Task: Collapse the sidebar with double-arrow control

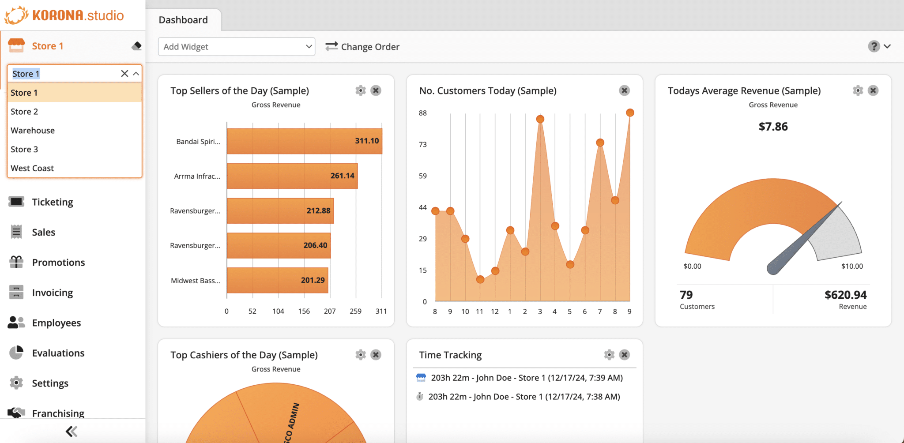Action: (71, 431)
